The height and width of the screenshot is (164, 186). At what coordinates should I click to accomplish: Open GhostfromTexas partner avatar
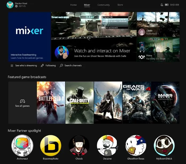[x=136, y=146]
